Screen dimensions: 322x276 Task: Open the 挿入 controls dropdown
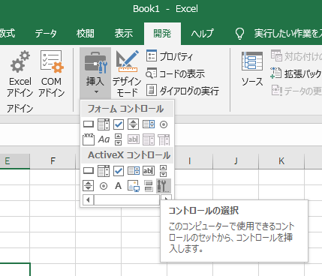[95, 73]
